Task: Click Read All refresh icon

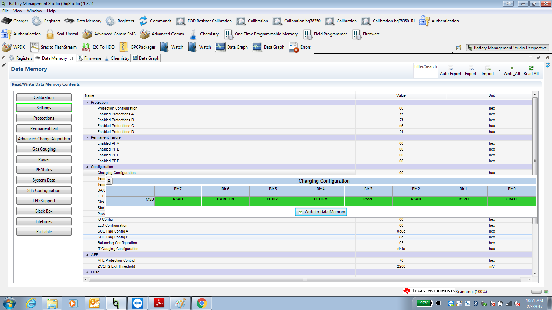Action: (x=531, y=68)
